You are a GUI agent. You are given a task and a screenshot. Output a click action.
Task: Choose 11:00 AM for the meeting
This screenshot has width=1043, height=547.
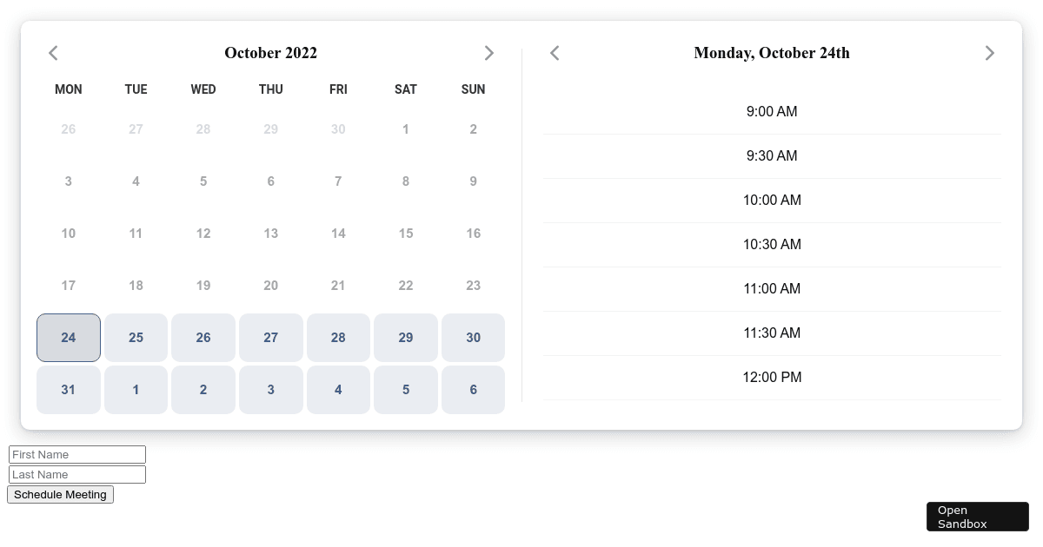tap(772, 288)
